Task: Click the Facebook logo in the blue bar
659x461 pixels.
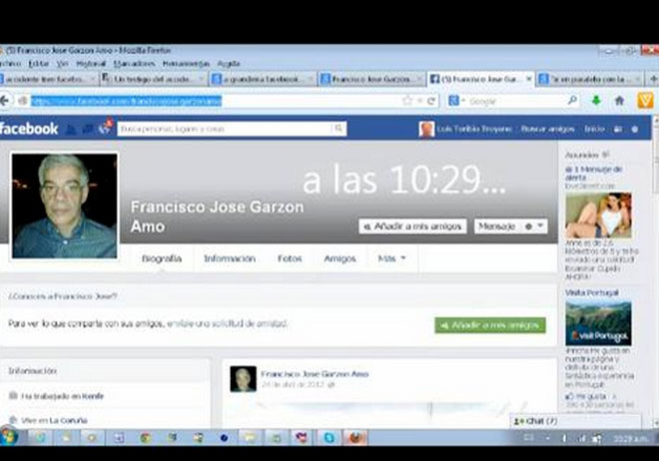Action: [x=28, y=129]
